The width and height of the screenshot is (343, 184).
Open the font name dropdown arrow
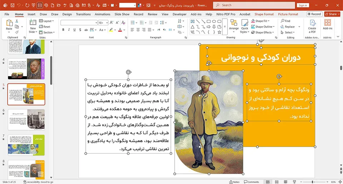96,23
